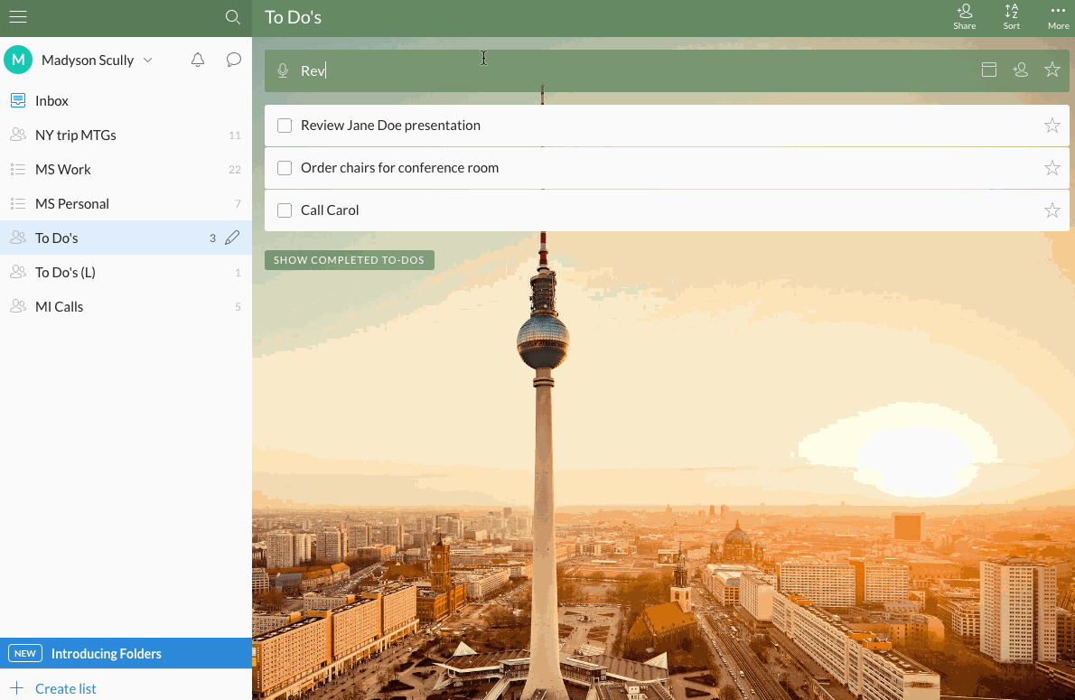Click the microphone dictation icon in new to-do field
Viewport: 1075px width, 700px height.
pyautogui.click(x=283, y=70)
